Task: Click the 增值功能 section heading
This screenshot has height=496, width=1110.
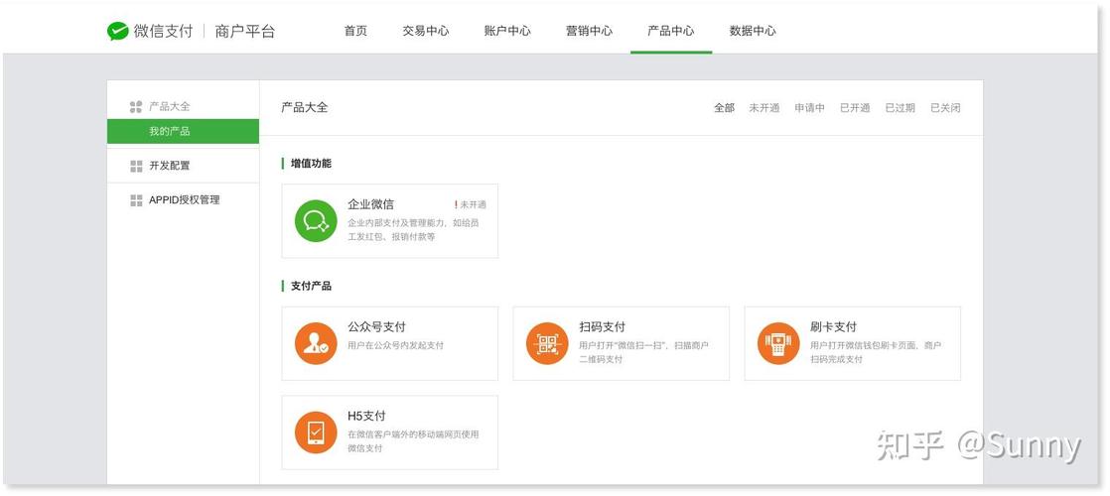Action: coord(311,164)
